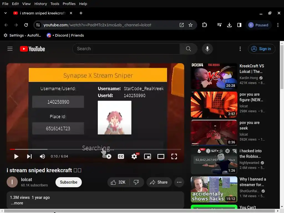Click the search magnifier button
Image resolution: width=284 pixels, height=213 pixels.
188,49
